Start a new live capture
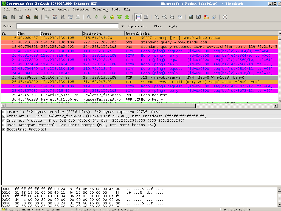The height and width of the screenshot is (211, 281). tap(21, 17)
